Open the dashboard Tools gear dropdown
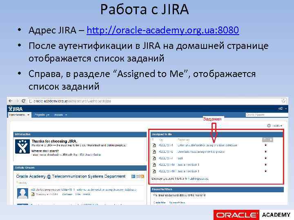This screenshot has height=220, width=294. tap(275, 126)
